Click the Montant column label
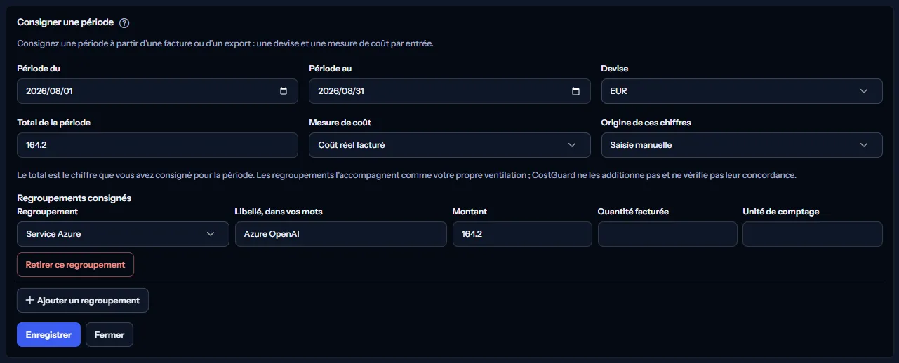 point(470,212)
